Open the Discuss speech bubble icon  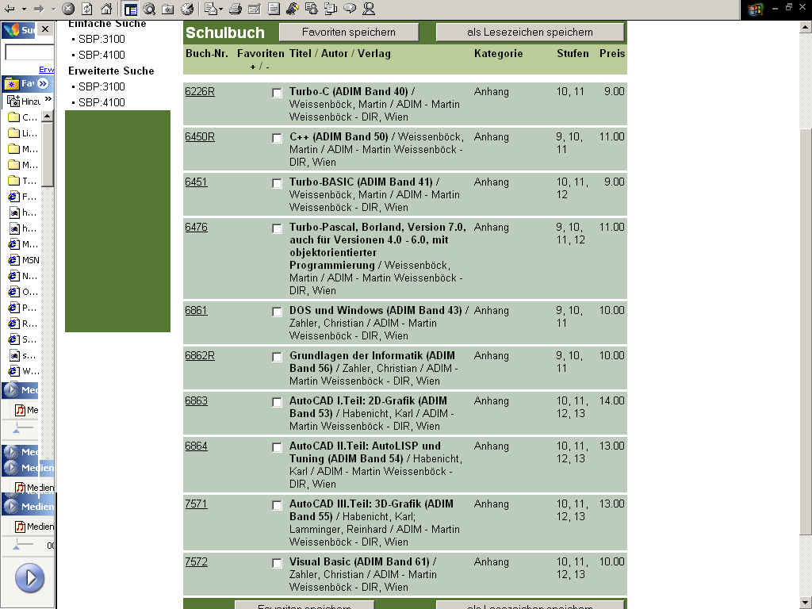click(350, 9)
